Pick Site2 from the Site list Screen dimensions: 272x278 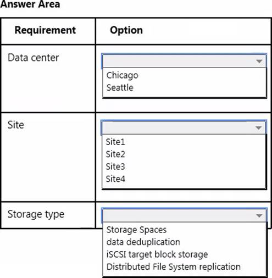[x=115, y=154]
